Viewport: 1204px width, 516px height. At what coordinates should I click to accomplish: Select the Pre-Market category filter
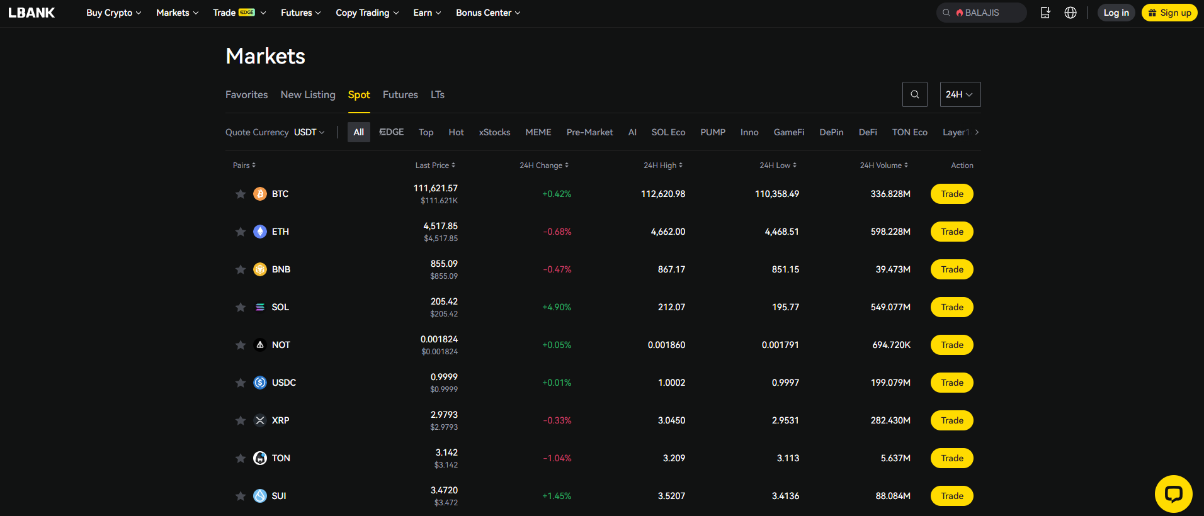coord(589,132)
